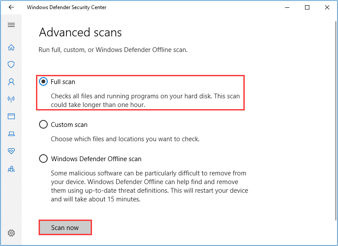Open the Home icon in sidebar
The image size is (338, 246).
click(x=11, y=47)
